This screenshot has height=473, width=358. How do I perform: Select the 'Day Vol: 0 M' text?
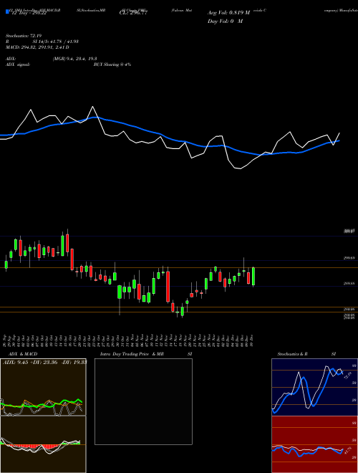(225, 21)
